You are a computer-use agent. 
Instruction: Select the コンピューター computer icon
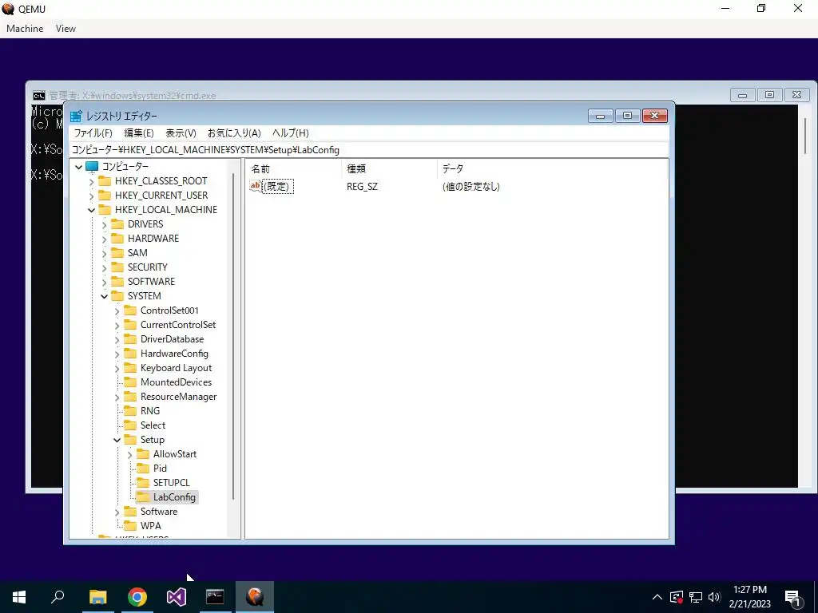[x=92, y=167]
